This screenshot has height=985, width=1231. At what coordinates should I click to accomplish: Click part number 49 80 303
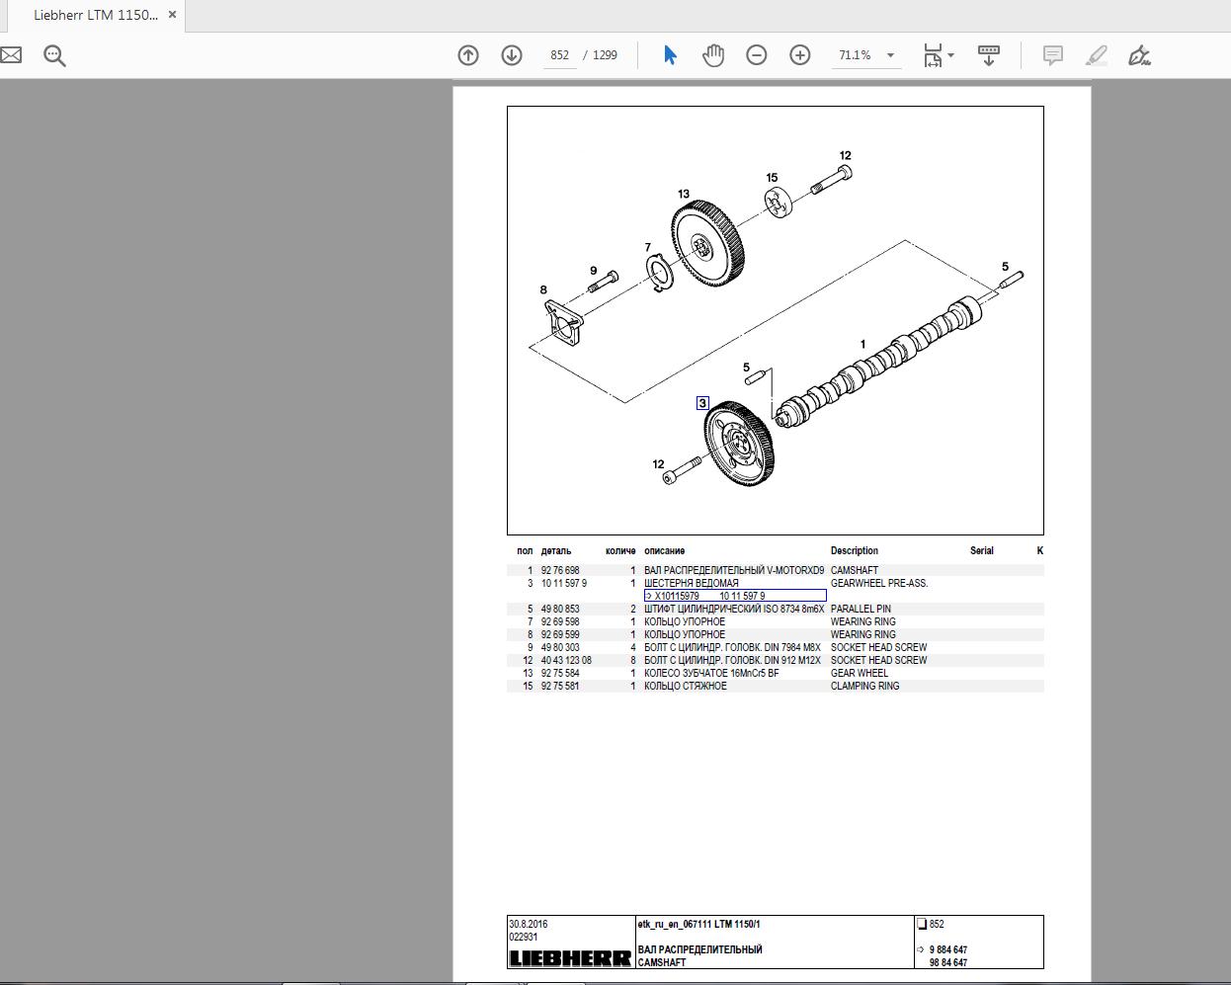pyautogui.click(x=560, y=647)
